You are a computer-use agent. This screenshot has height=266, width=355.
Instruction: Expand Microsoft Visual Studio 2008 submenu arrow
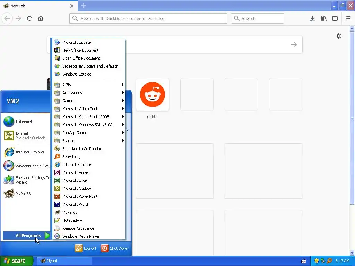click(x=123, y=117)
